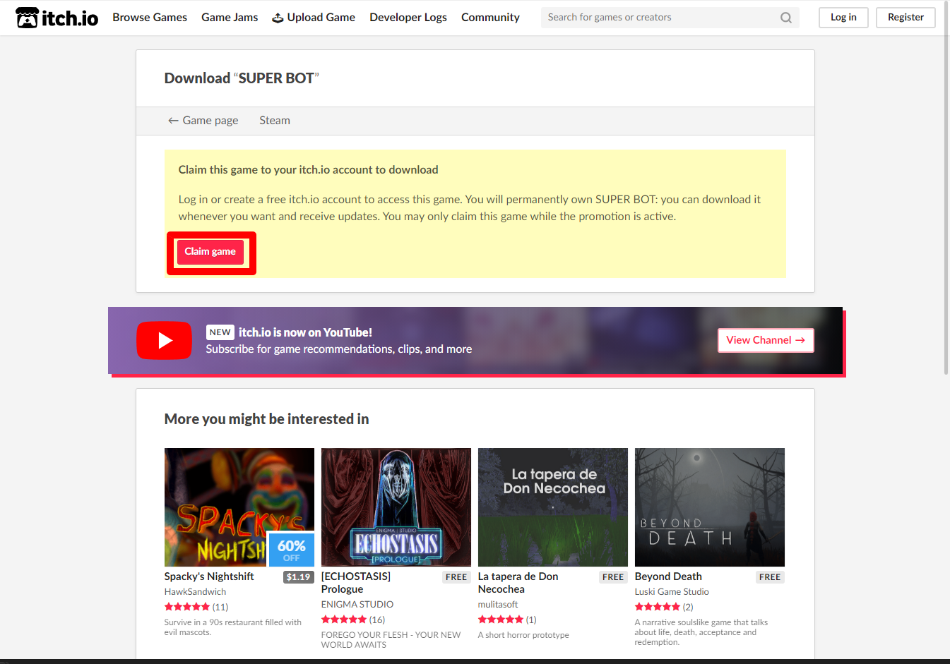Screen dimensions: 950x664
Task: Open Spacky's Nightshift title link
Action: point(209,577)
